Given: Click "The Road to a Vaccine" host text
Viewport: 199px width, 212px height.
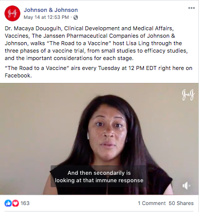Looking at the screenshot, I should 85,43.
